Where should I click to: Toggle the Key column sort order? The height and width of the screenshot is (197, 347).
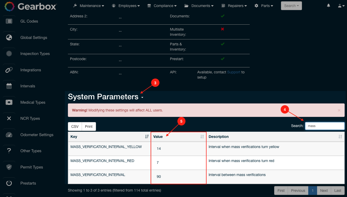[147, 137]
